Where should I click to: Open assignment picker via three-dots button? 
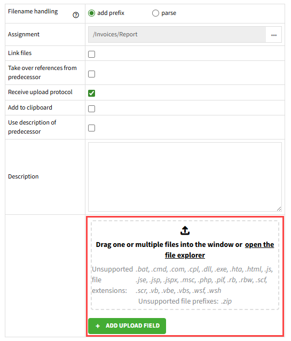point(273,35)
